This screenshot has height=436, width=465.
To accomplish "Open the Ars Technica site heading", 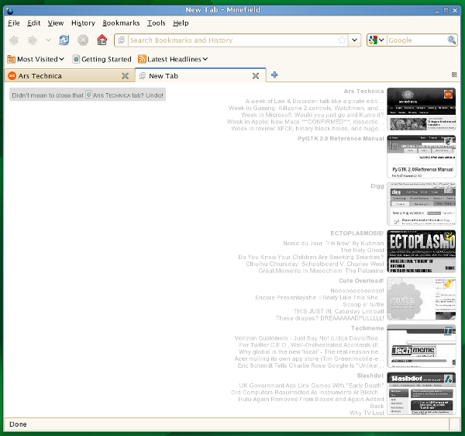I will click(364, 92).
